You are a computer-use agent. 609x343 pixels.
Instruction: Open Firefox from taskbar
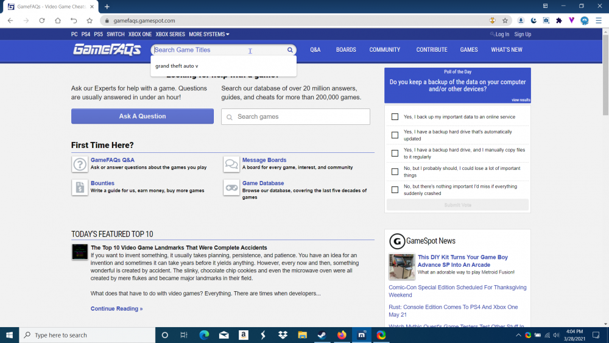(342, 335)
